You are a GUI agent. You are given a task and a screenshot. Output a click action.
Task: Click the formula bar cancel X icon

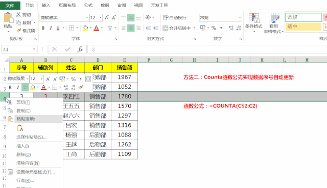click(55, 49)
